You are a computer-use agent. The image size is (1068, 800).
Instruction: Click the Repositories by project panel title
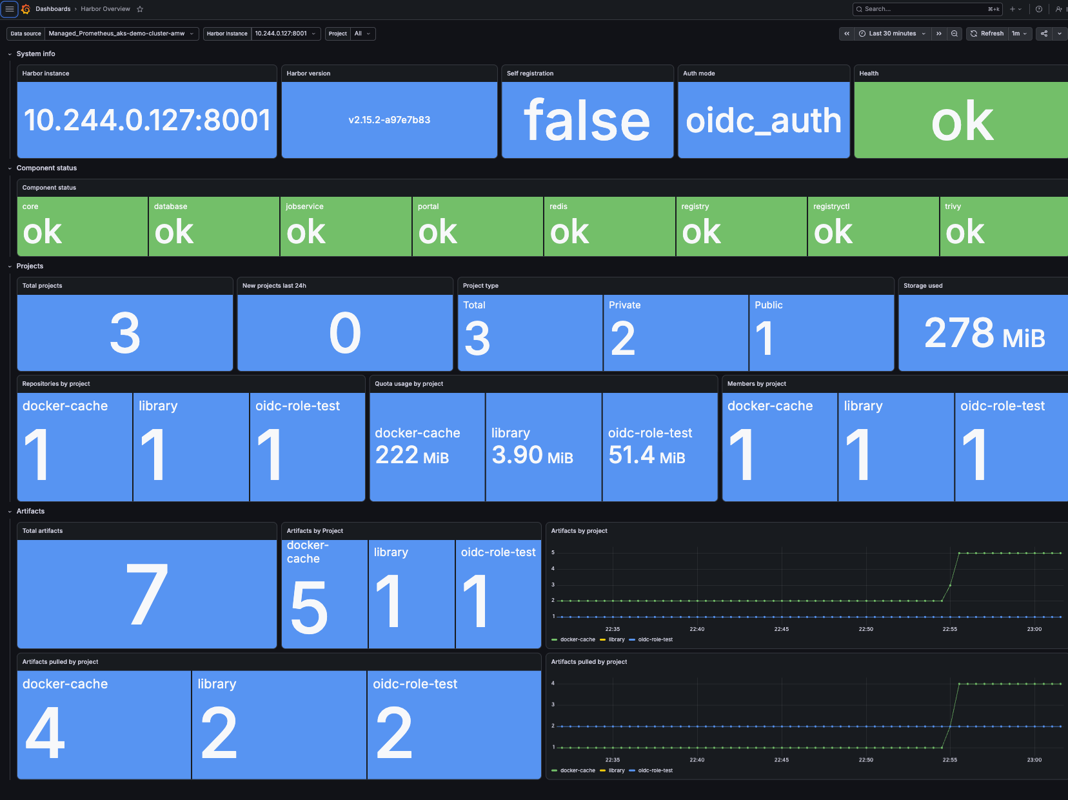[56, 384]
